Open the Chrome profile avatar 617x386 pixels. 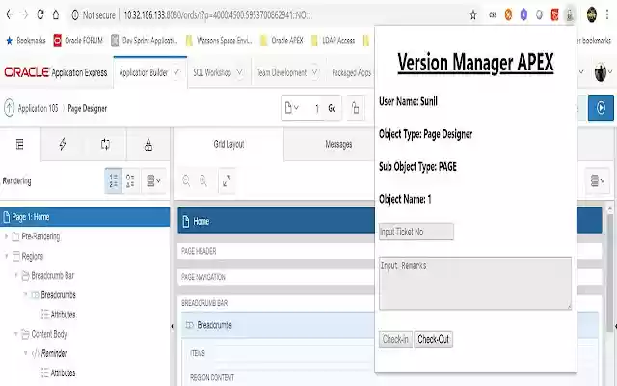(591, 15)
